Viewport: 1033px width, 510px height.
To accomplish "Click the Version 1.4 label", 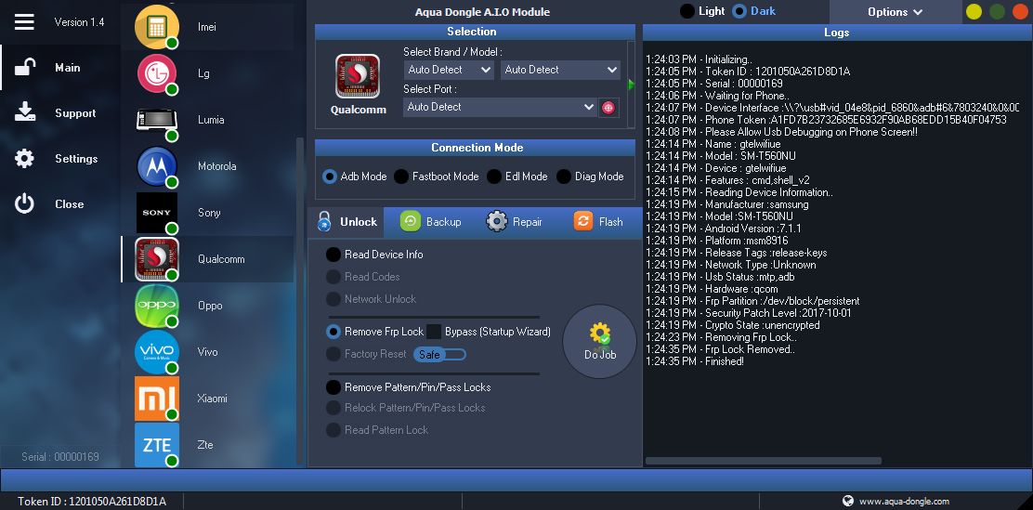I will click(79, 21).
